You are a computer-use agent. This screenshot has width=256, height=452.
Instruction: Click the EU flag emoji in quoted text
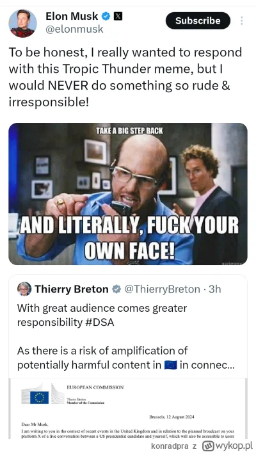(170, 365)
